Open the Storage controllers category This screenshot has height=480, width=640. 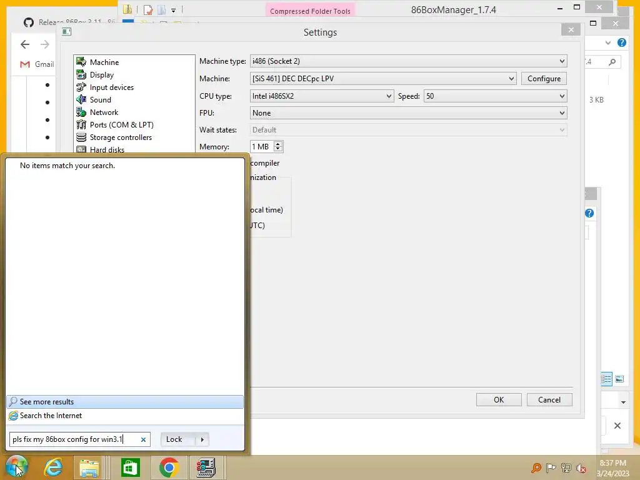pyautogui.click(x=114, y=137)
